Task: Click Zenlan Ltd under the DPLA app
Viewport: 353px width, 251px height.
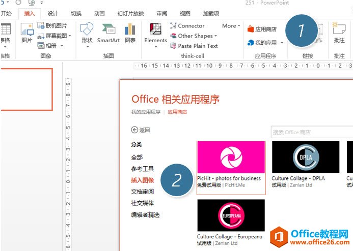Action: point(301,185)
